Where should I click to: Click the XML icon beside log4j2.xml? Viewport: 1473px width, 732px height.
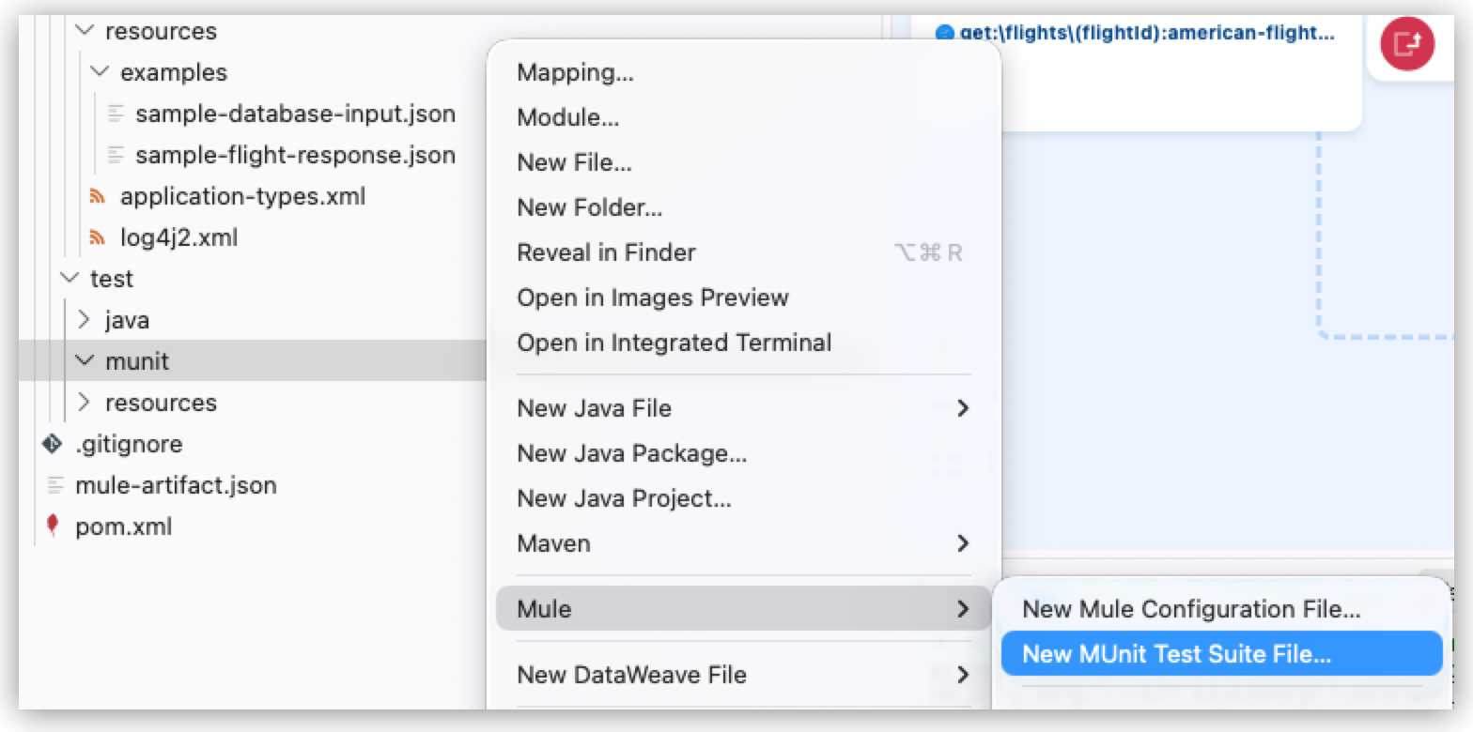pos(97,237)
